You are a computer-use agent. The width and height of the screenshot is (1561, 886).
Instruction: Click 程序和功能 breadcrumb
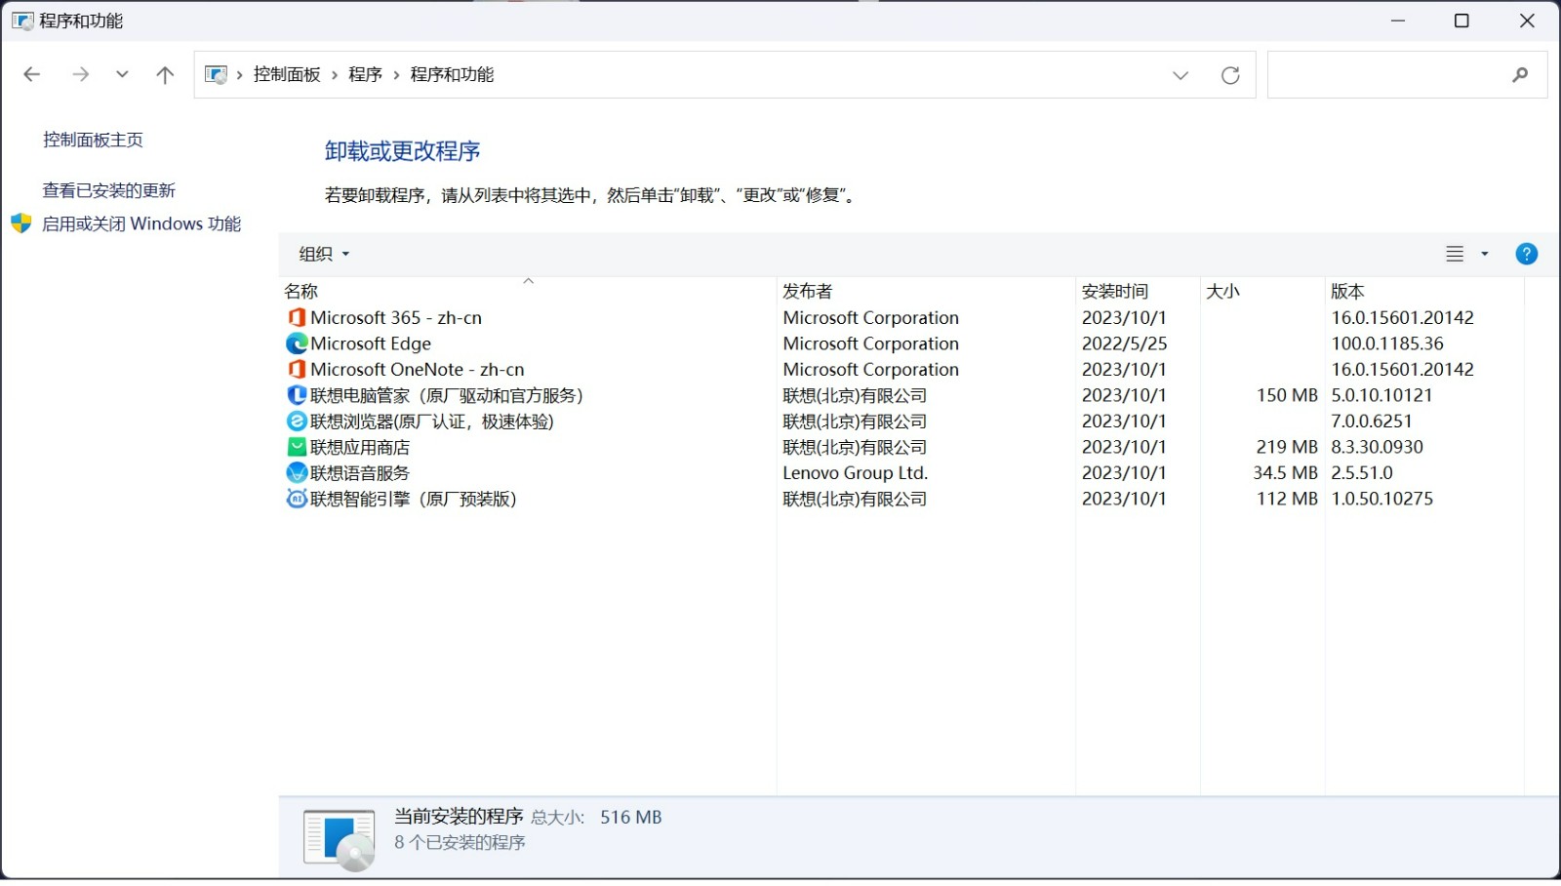tap(452, 74)
